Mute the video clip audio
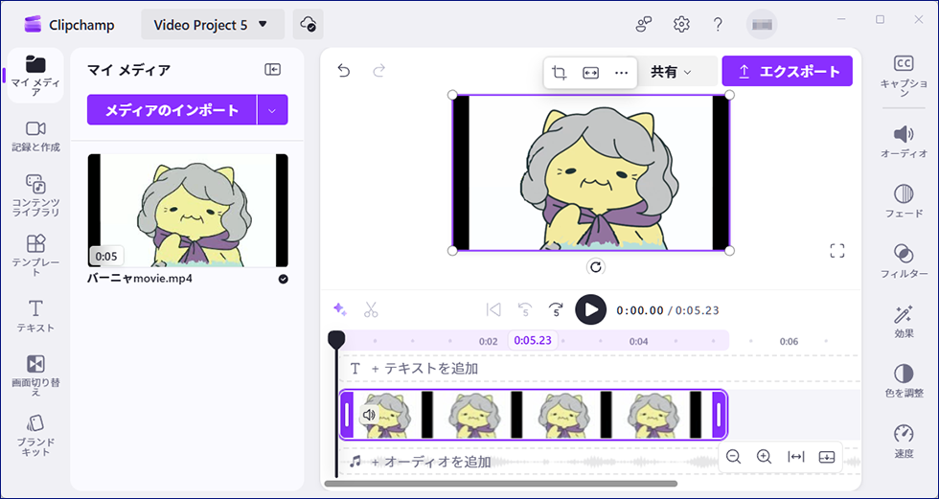 point(369,415)
